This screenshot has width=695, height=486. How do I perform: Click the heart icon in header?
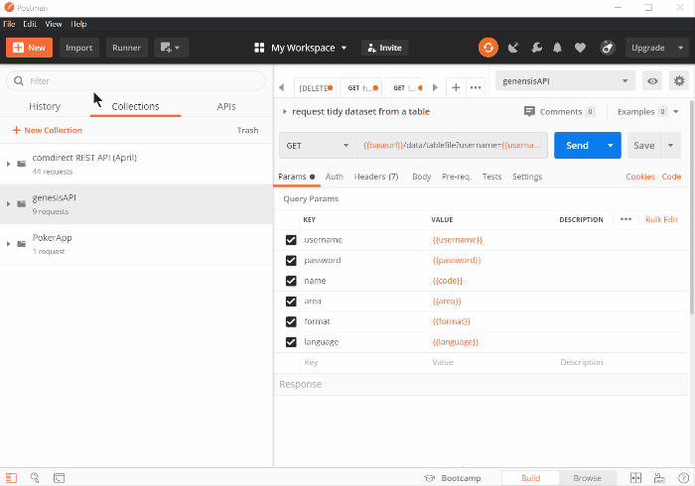(580, 48)
